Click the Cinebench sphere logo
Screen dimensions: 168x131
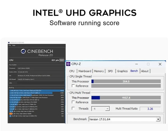(24, 51)
